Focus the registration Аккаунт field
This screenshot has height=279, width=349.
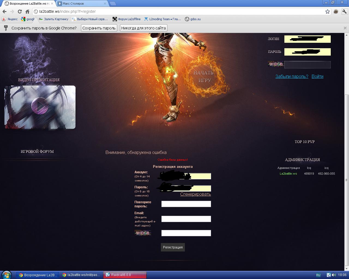(186, 176)
